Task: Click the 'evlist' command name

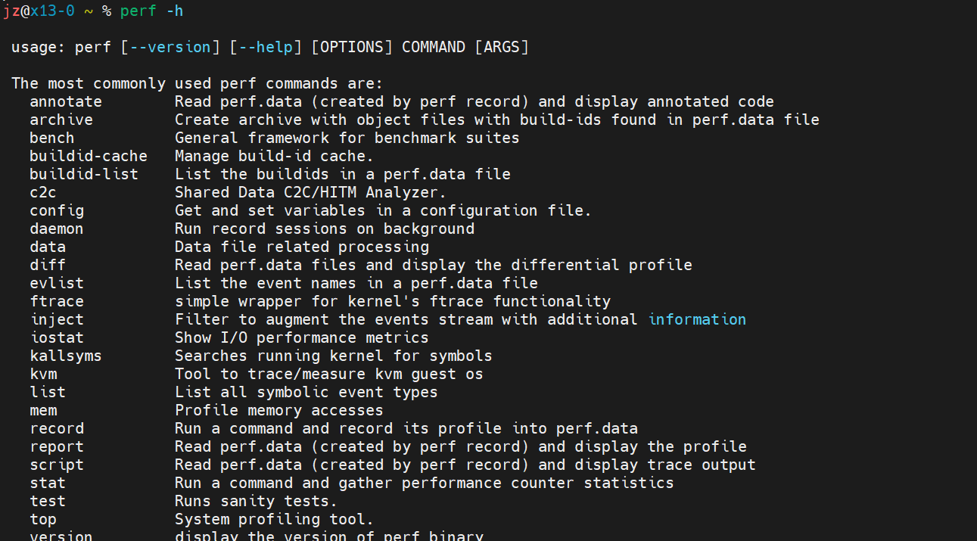Action: tap(57, 283)
